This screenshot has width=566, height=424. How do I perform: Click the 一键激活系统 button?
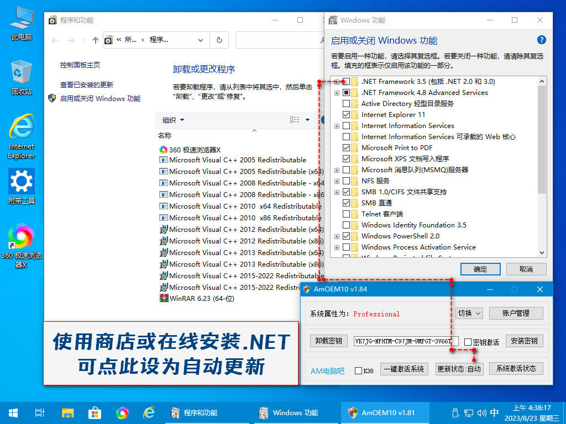[x=404, y=369]
